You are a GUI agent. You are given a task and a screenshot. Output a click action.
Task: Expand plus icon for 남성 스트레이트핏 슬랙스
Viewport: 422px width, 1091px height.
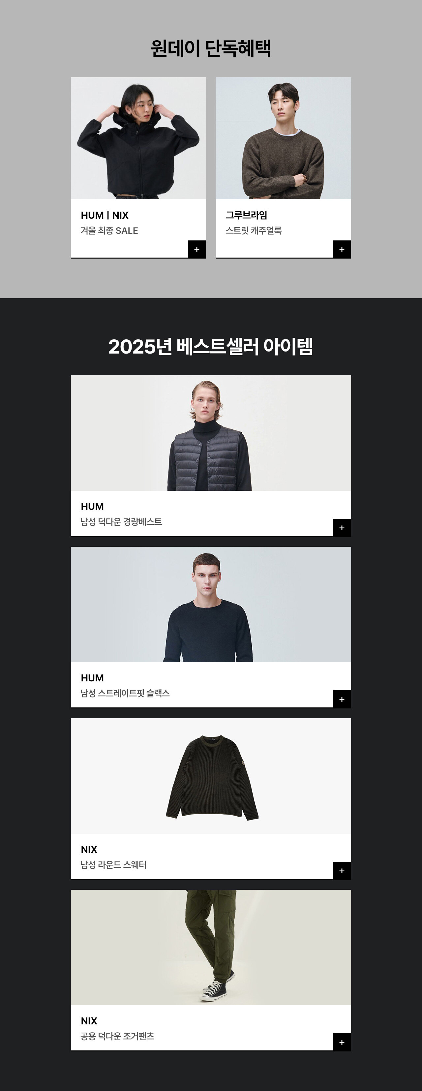point(342,699)
